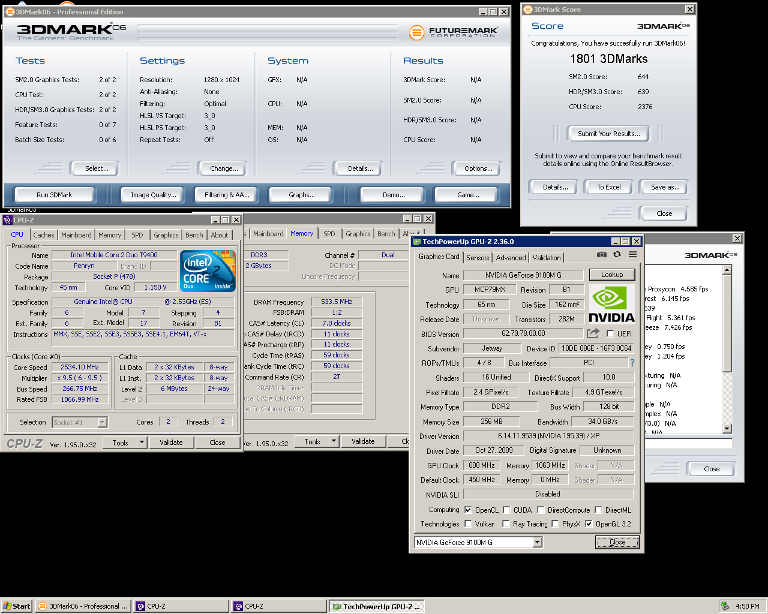Click the GPU-Z refresh icon
Viewport: 768px width, 614px height.
point(617,255)
